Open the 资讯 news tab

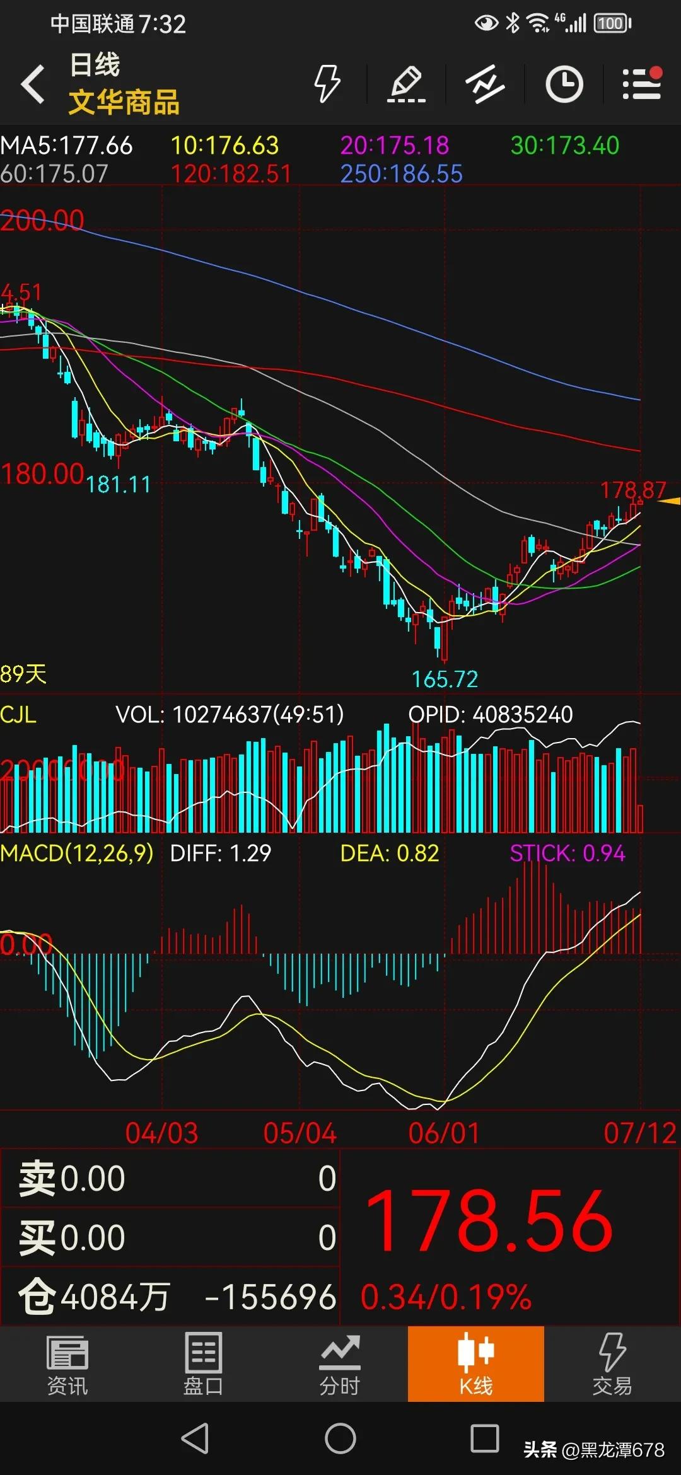tap(67, 1365)
